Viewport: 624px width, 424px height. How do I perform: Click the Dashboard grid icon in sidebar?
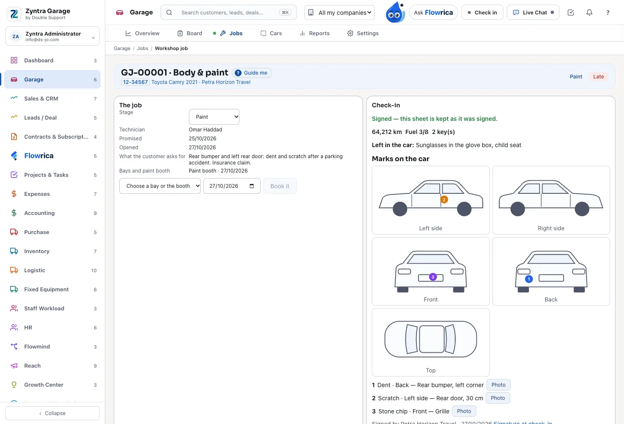(14, 60)
